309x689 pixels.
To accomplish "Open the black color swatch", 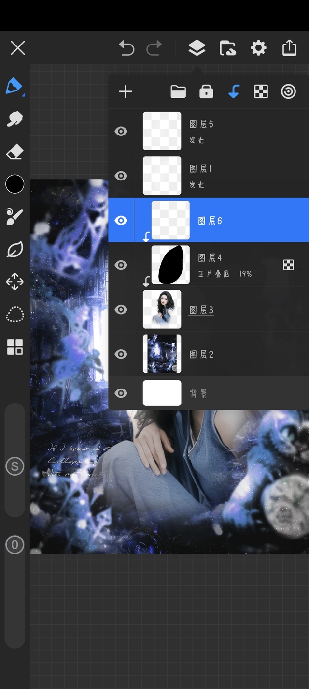I will click(x=14, y=184).
